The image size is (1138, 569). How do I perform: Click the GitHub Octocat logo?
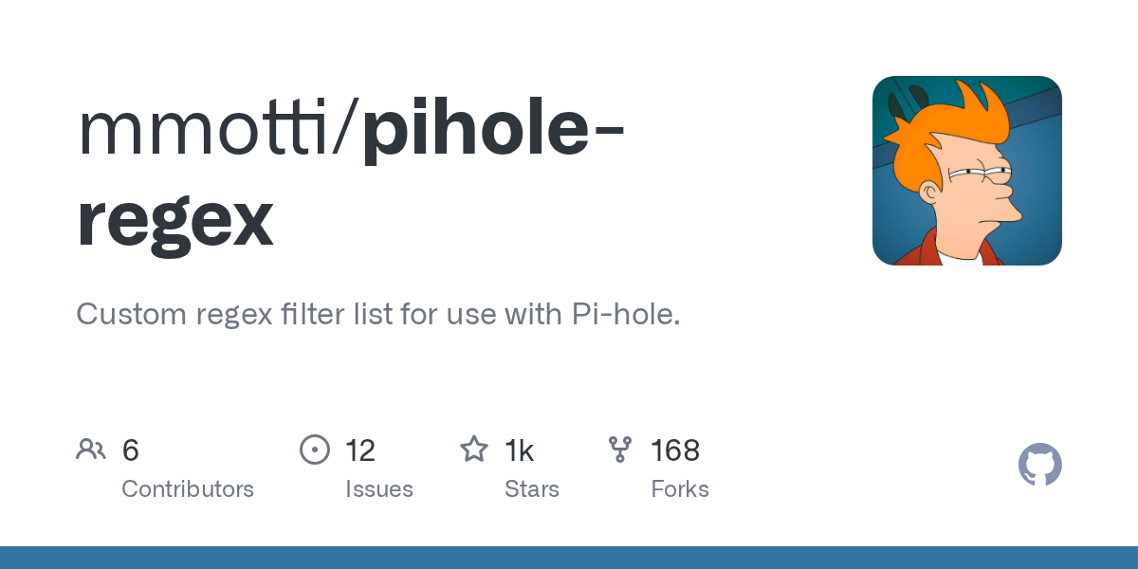(x=1039, y=465)
